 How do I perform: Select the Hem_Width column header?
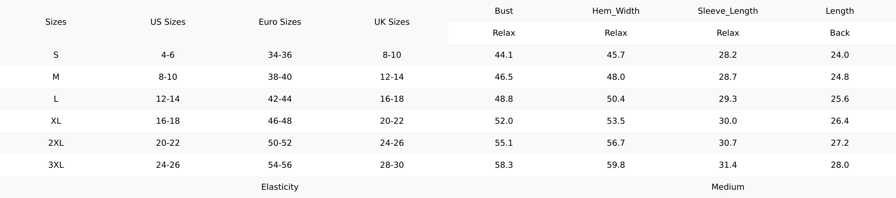pyautogui.click(x=615, y=11)
